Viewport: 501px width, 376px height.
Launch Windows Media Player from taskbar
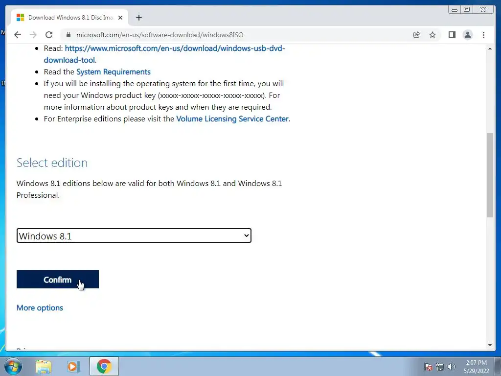point(73,367)
